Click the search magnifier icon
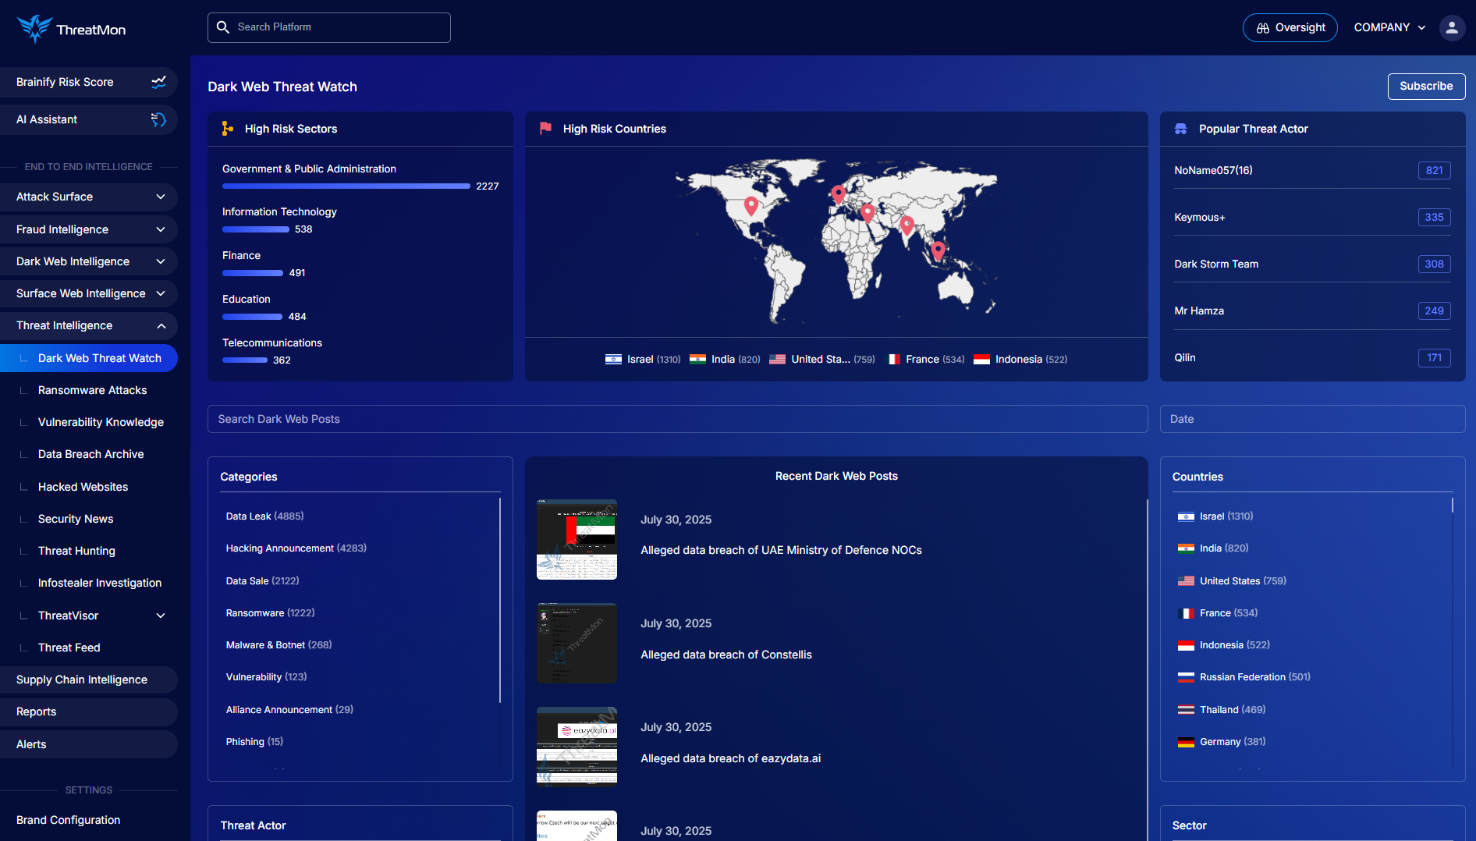The image size is (1476, 841). point(223,27)
